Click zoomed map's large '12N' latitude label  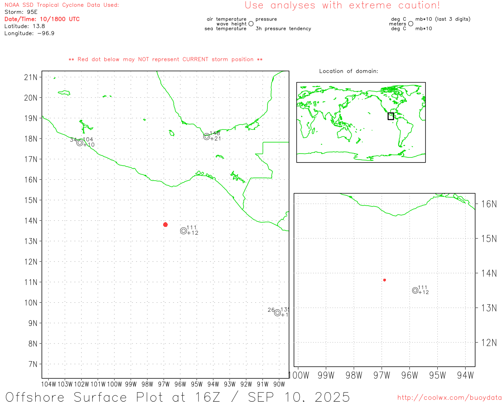[489, 343]
